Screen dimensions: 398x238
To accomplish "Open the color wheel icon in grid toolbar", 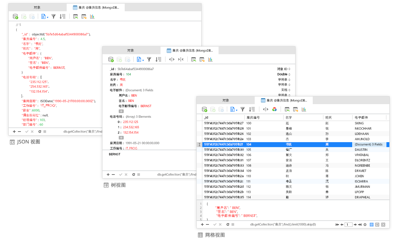I will click(274, 109).
